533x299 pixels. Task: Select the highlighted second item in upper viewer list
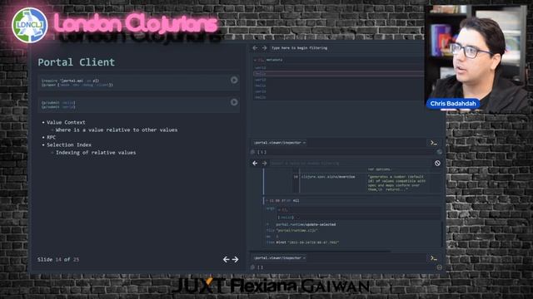[338, 73]
